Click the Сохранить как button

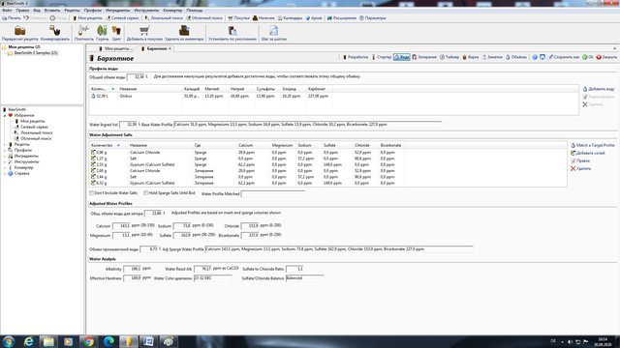point(564,57)
